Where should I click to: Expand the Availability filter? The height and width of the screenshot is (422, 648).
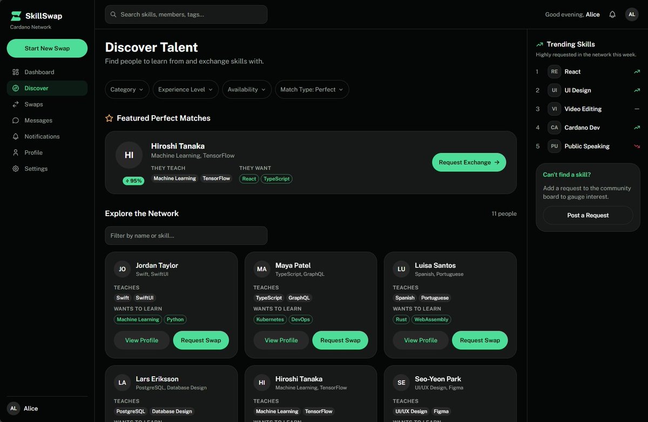pos(247,90)
